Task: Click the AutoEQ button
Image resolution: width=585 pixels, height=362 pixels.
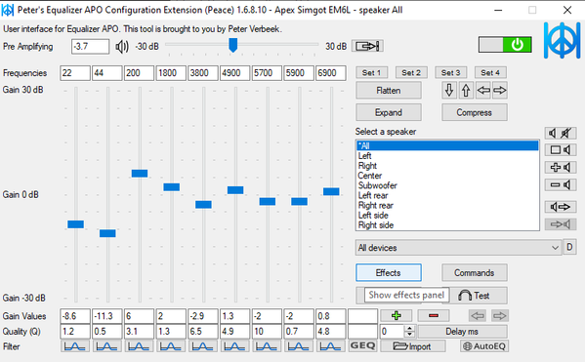Action: click(484, 346)
